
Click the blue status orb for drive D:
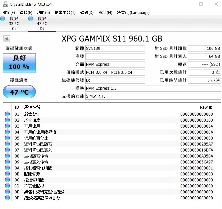[31, 19]
